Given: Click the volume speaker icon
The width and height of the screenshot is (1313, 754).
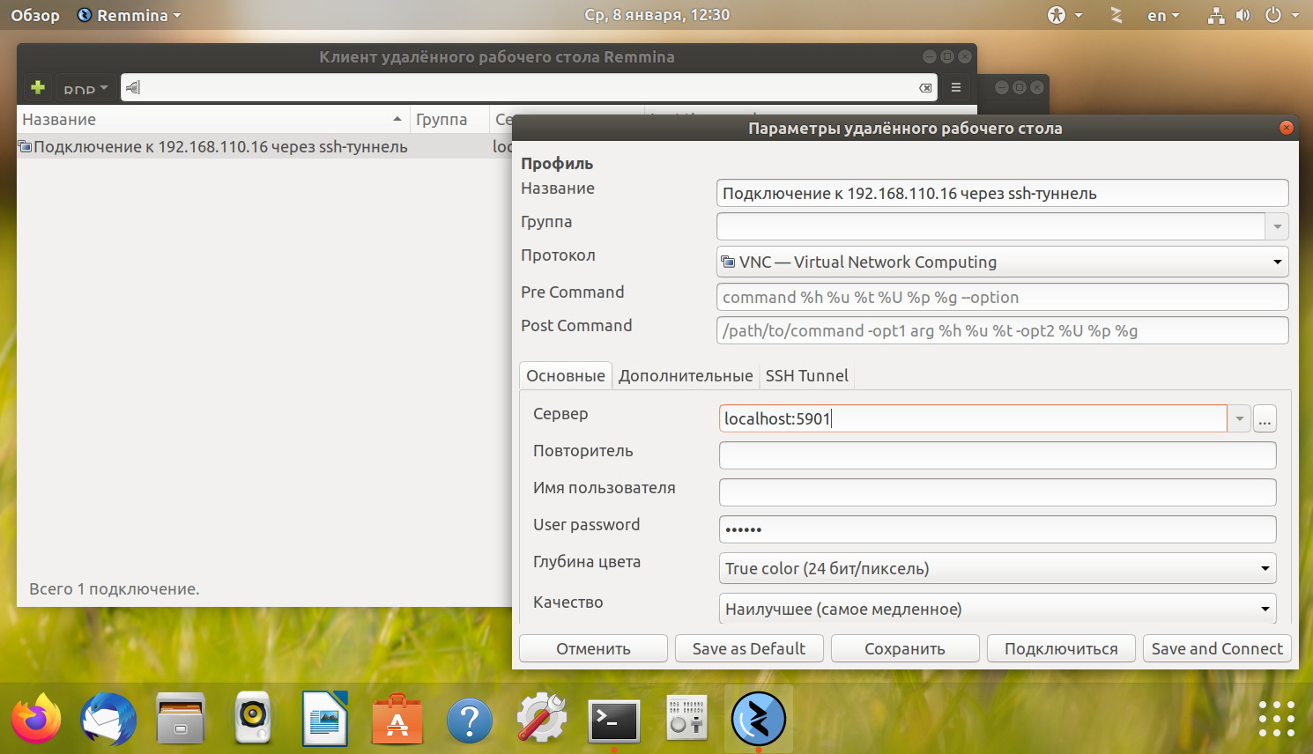Looking at the screenshot, I should point(1243,15).
